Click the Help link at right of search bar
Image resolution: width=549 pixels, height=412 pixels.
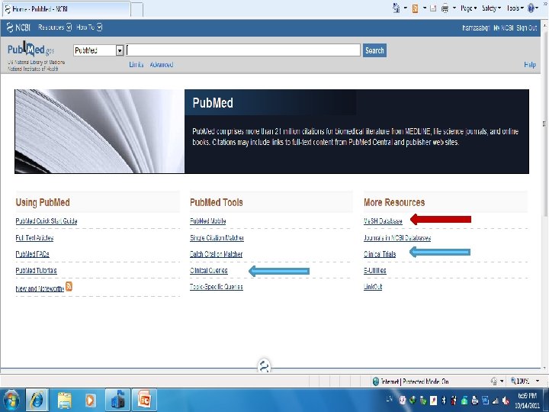530,64
